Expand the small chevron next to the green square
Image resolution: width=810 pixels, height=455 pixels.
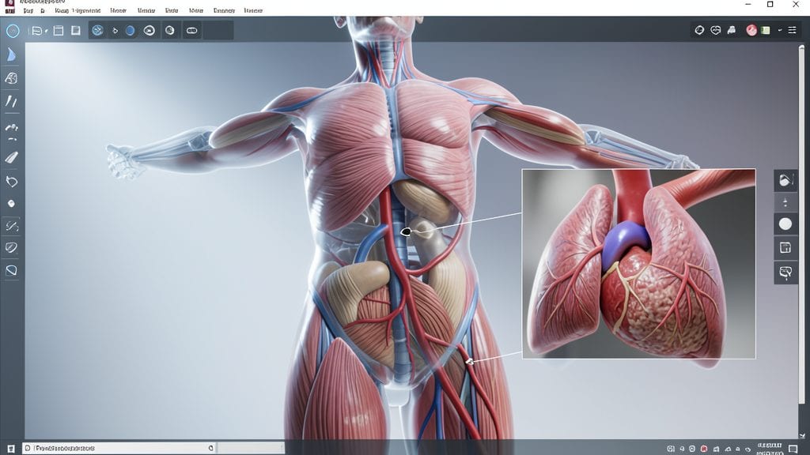(x=779, y=31)
